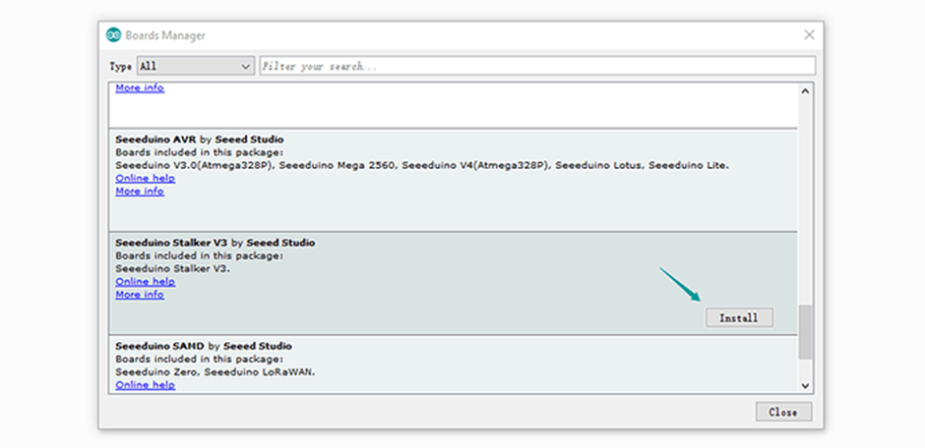The height and width of the screenshot is (448, 925).
Task: Open More info link under Seeeduino Stalker V3
Action: [x=140, y=295]
